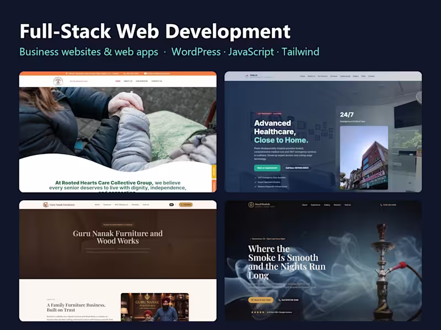Screen dimensions: 441x330
Task: Open Services in the Phelix nav bar
Action: (x=334, y=76)
